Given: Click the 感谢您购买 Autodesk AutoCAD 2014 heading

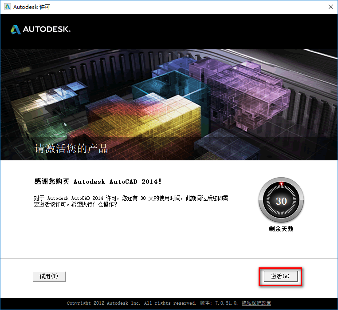Looking at the screenshot, I should pyautogui.click(x=98, y=181).
